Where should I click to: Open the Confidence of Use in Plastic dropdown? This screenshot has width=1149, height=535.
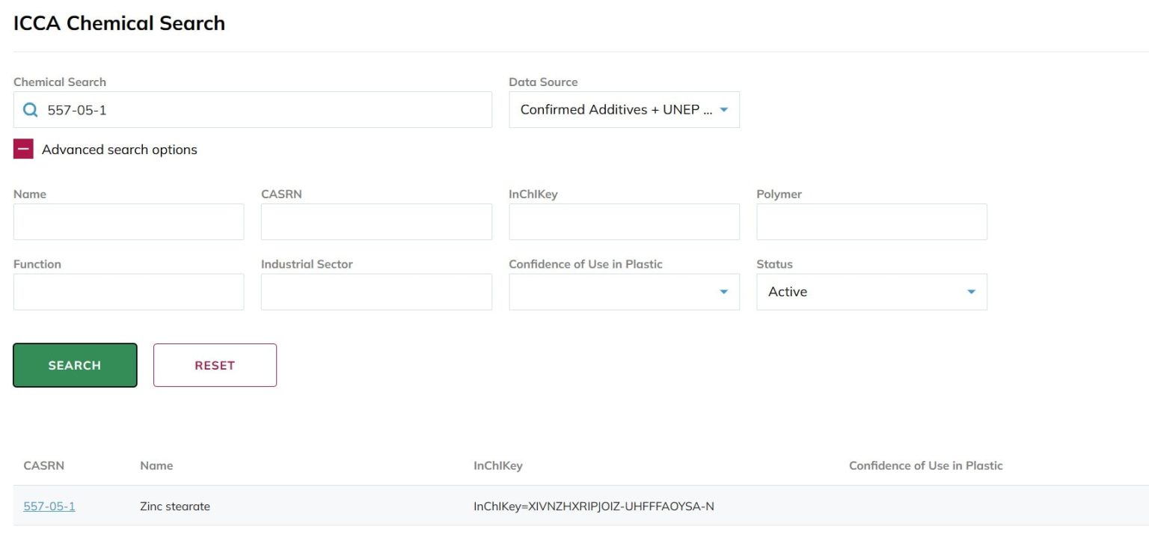[x=624, y=292]
